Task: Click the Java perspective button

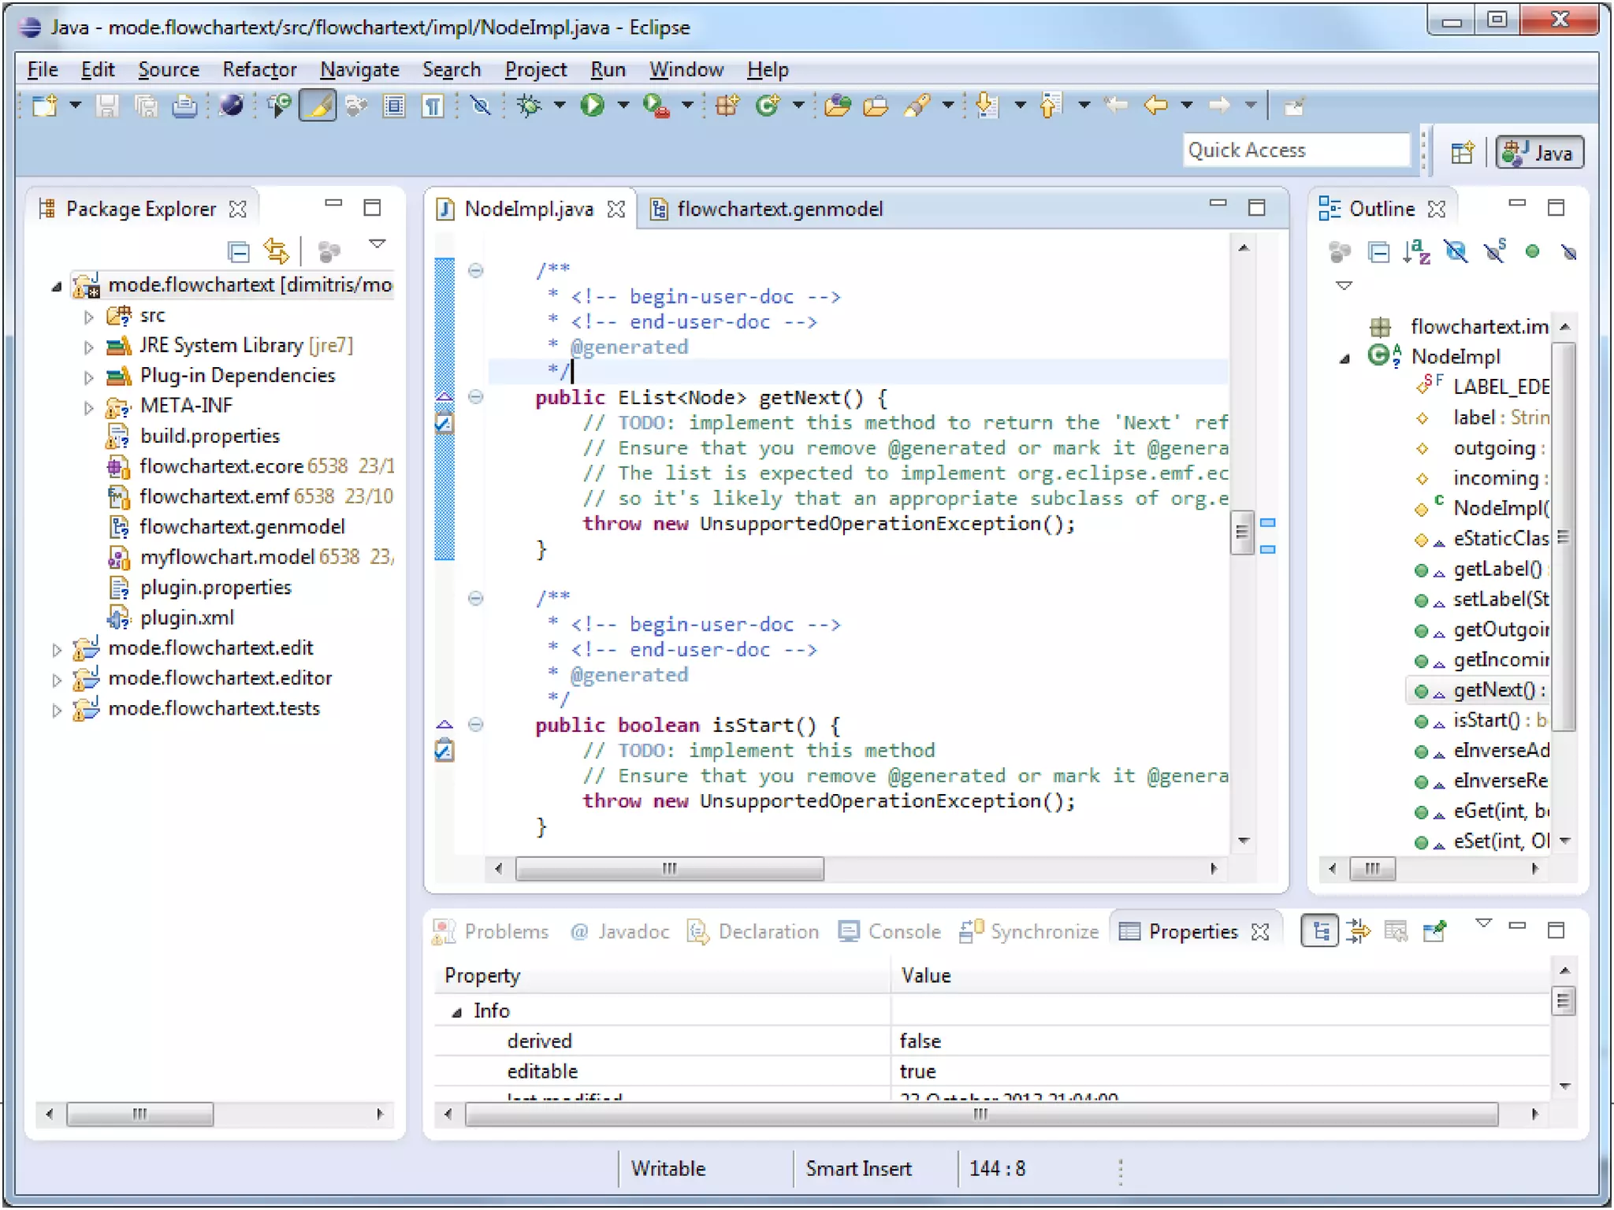Action: [1539, 152]
